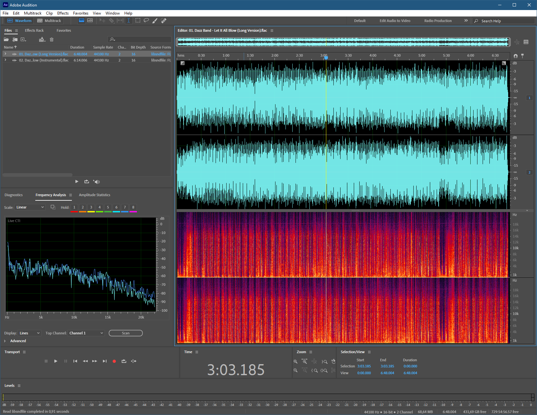Open the Effects menu
Viewport: 537px width, 415px height.
[63, 13]
